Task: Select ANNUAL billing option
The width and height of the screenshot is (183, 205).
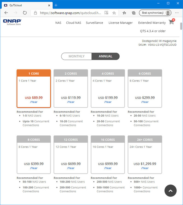Action: [105, 56]
